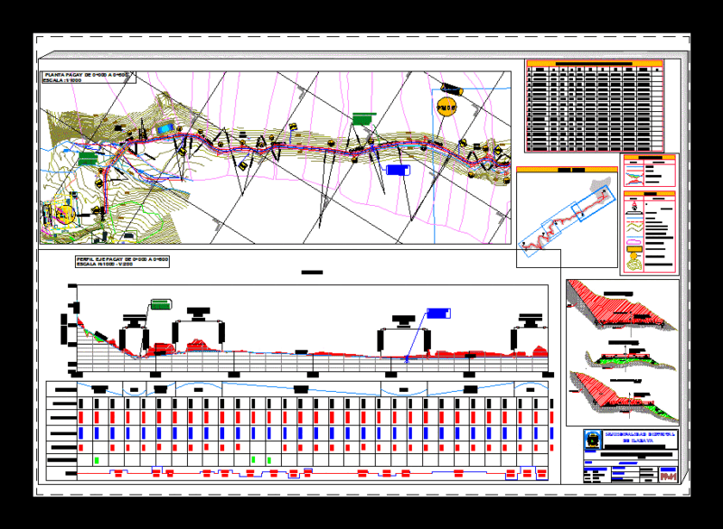Image resolution: width=723 pixels, height=529 pixels.
Task: Click the green label box in the plan center
Action: coord(363,119)
